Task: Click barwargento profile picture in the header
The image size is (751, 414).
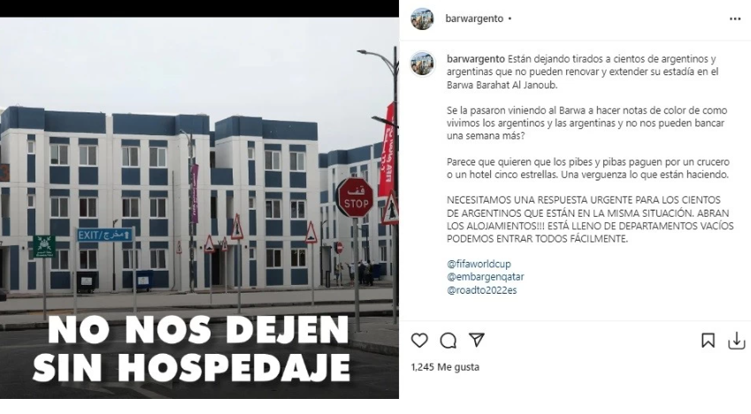Action: point(423,19)
